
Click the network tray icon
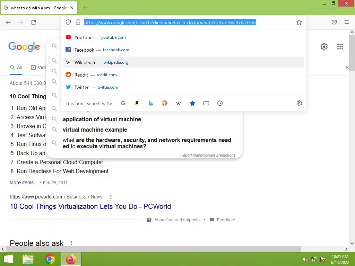[314, 259]
